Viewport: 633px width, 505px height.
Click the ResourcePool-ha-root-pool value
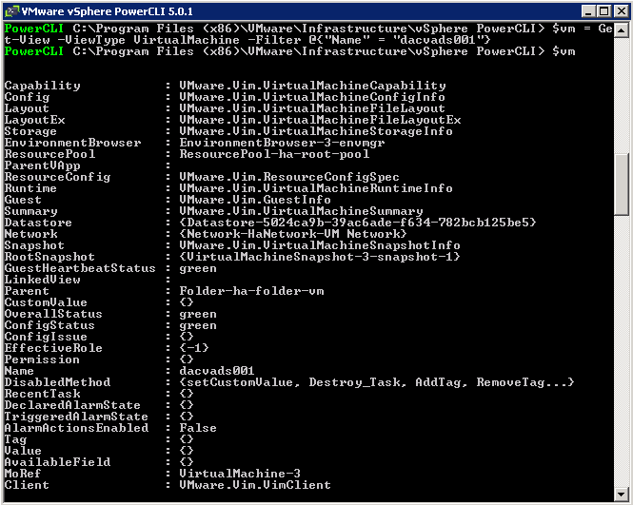(x=274, y=154)
